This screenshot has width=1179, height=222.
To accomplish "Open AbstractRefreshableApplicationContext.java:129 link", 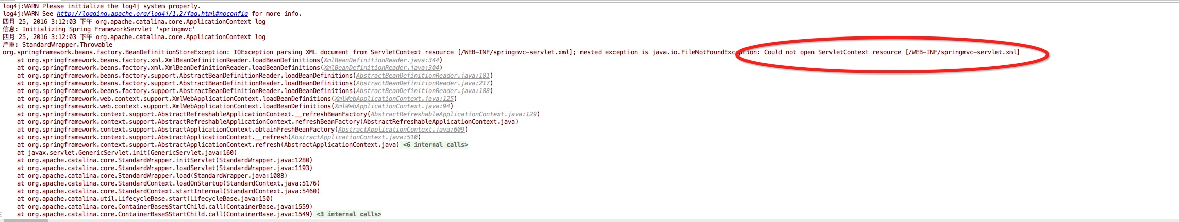I will 454,114.
